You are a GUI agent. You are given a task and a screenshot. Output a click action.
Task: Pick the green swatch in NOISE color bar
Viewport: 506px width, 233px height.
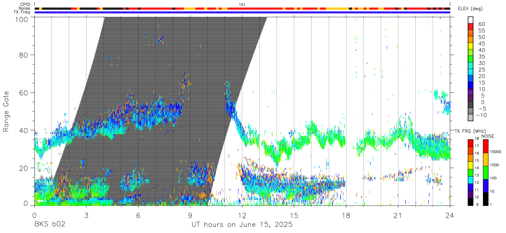485,172
